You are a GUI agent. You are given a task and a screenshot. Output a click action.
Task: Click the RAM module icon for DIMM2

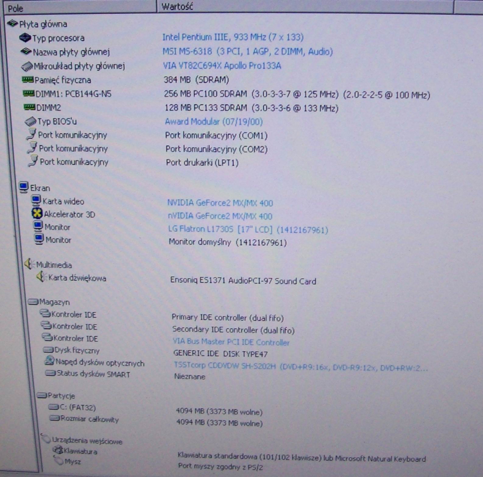[30, 107]
